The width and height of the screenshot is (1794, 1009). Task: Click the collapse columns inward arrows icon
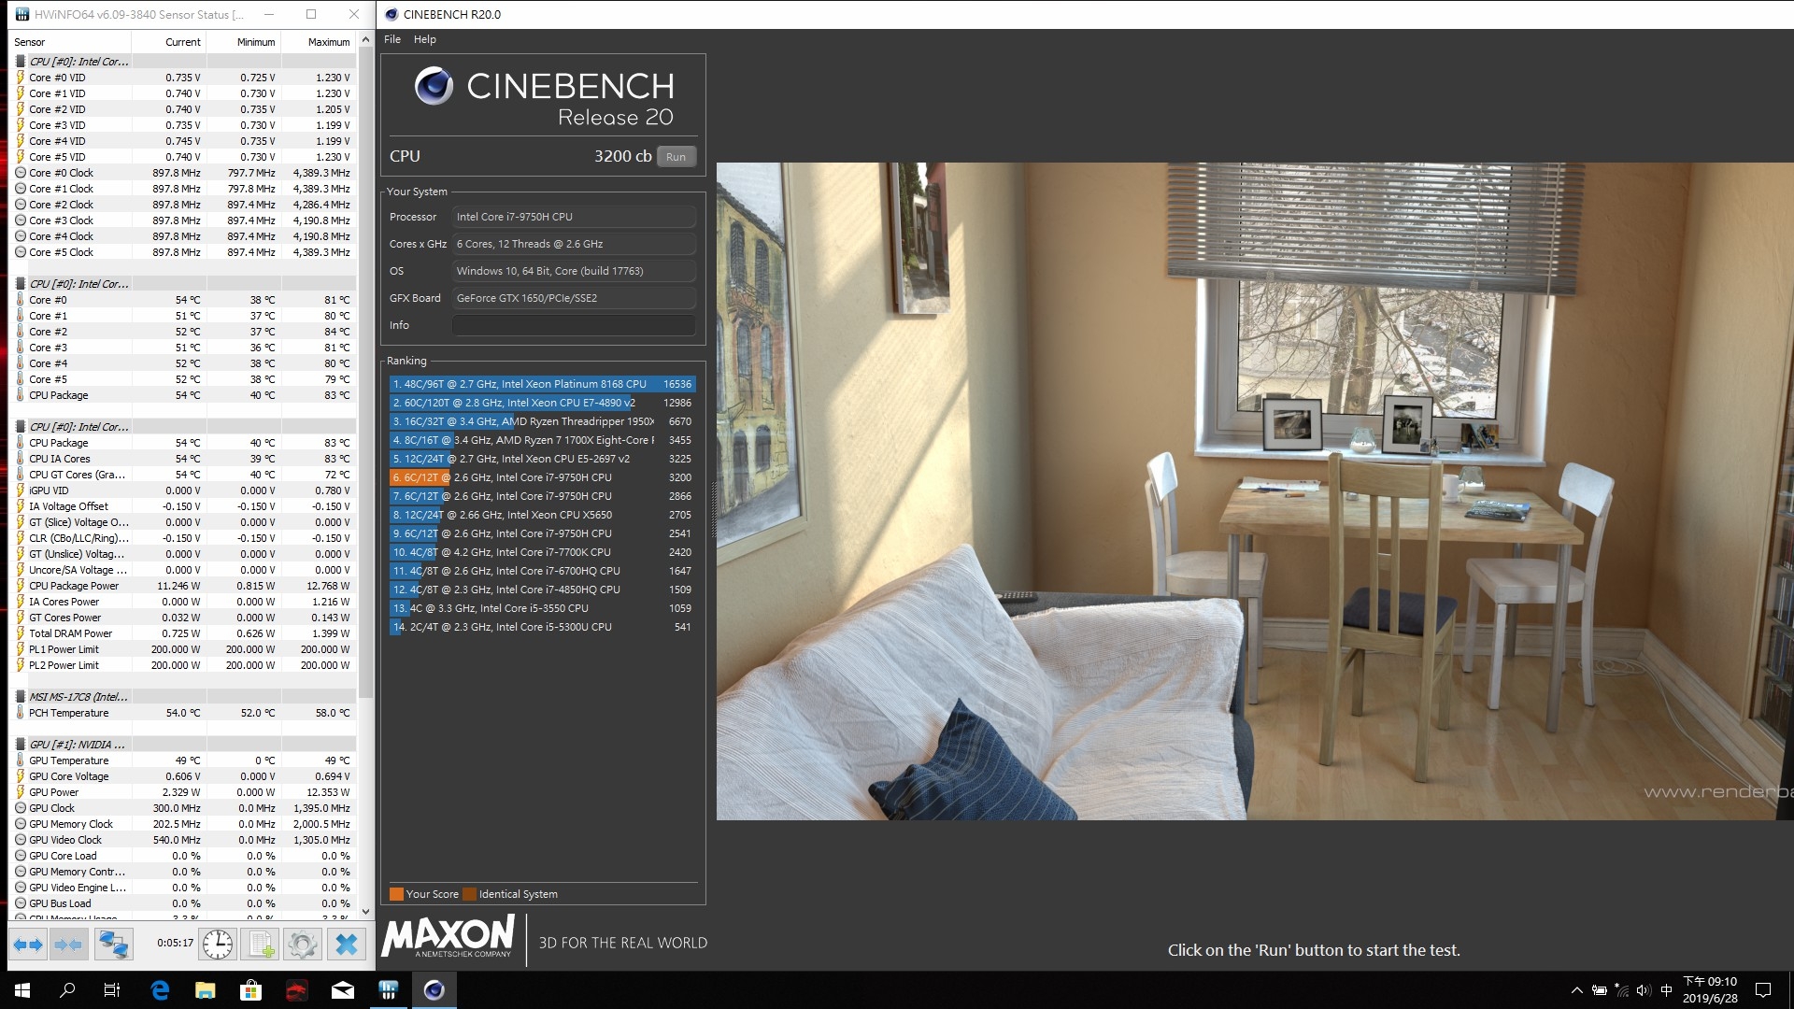(x=68, y=945)
